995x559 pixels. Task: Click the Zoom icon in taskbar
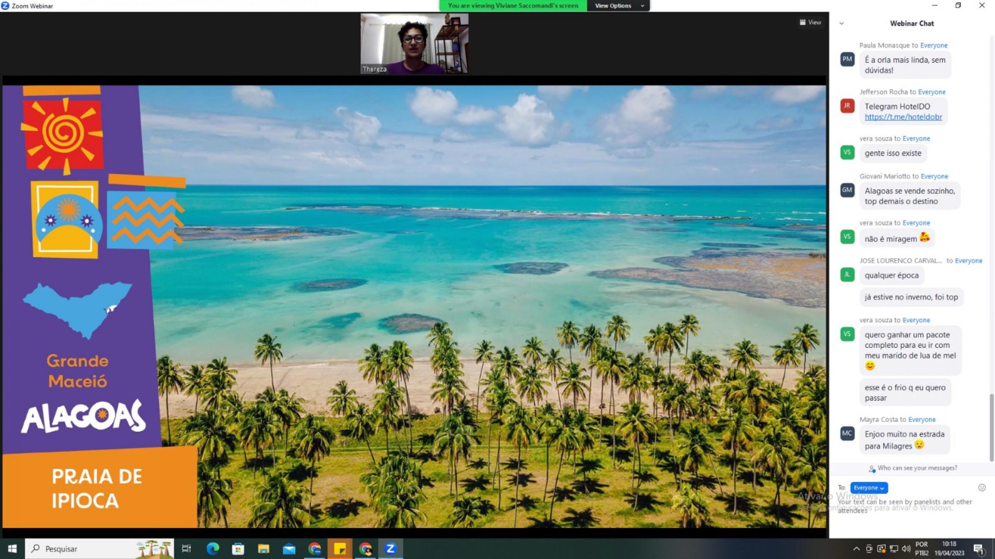390,549
